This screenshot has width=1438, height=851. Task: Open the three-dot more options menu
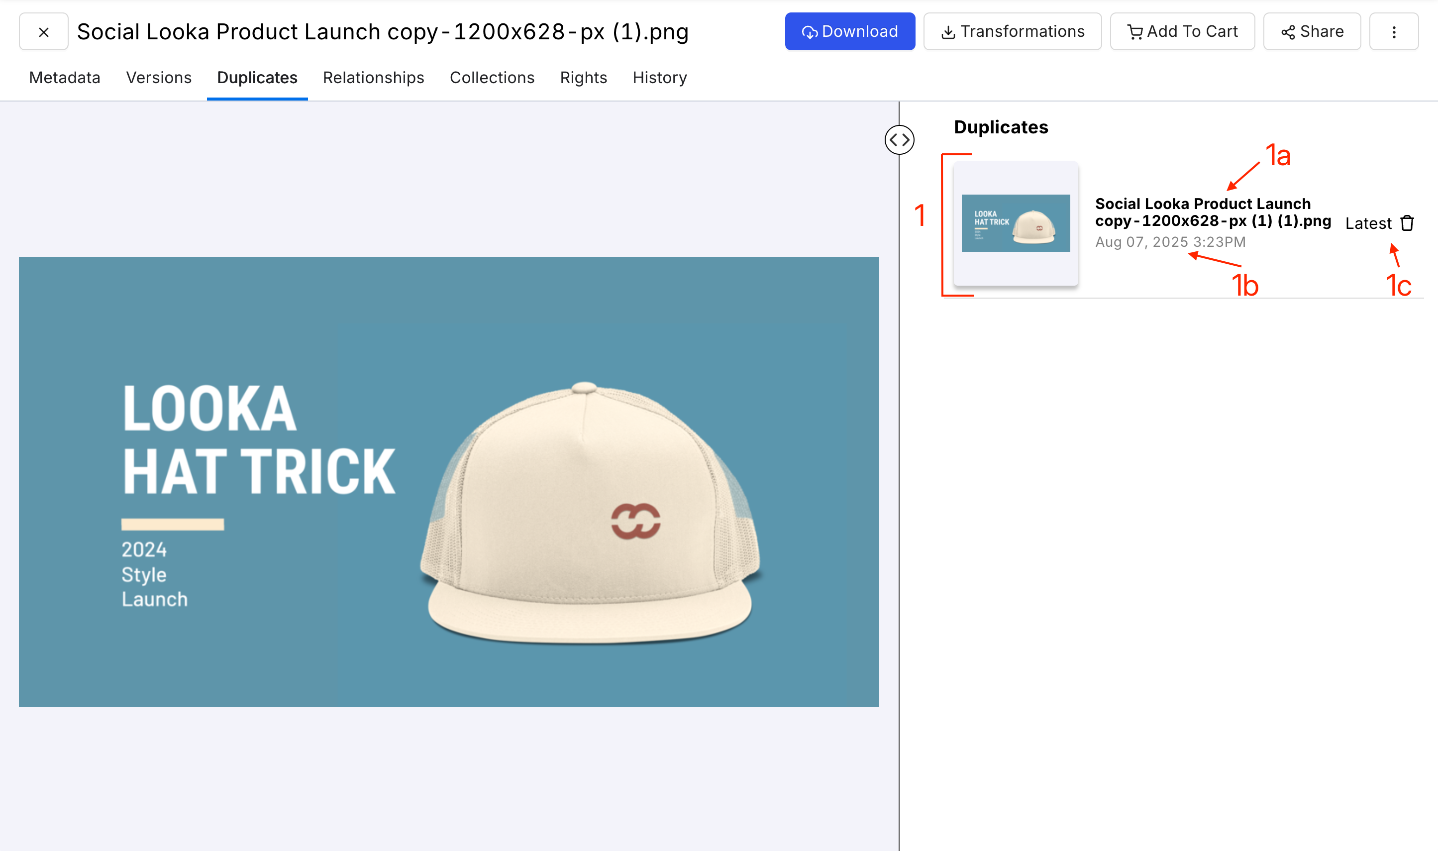(1393, 32)
